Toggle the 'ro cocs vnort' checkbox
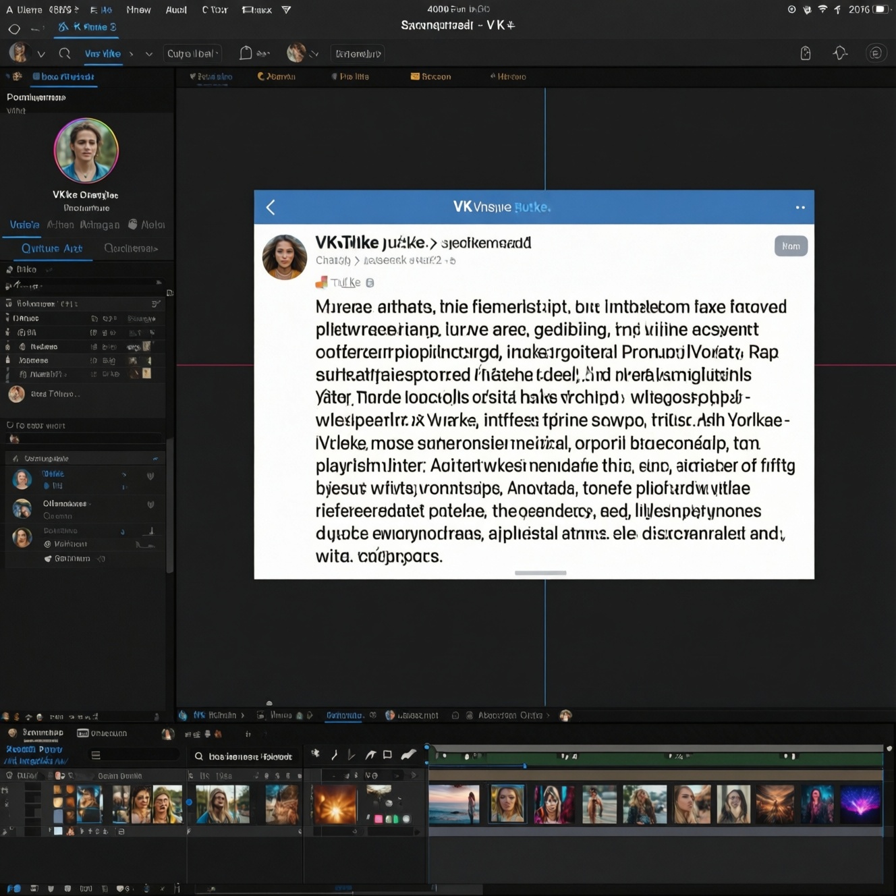The image size is (896, 896). 10,425
